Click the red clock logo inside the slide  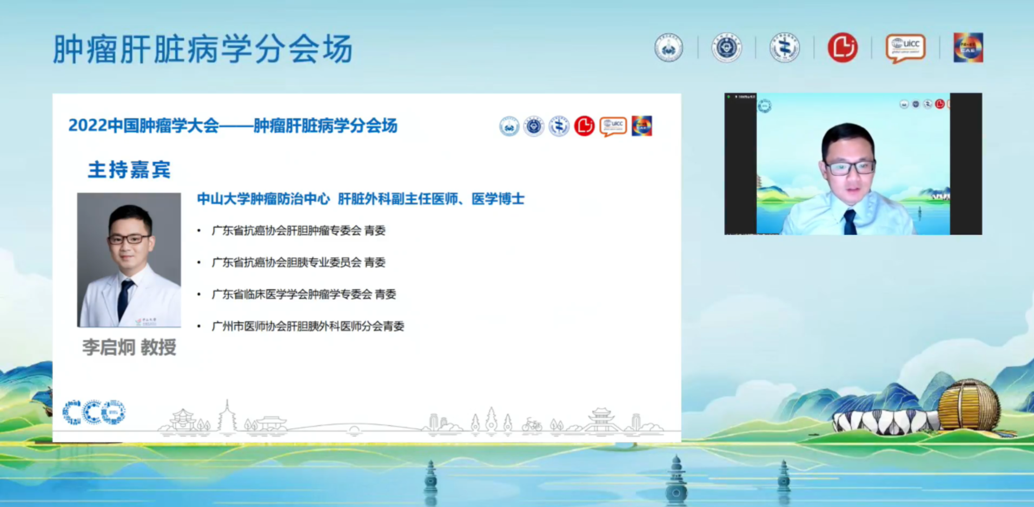(584, 126)
